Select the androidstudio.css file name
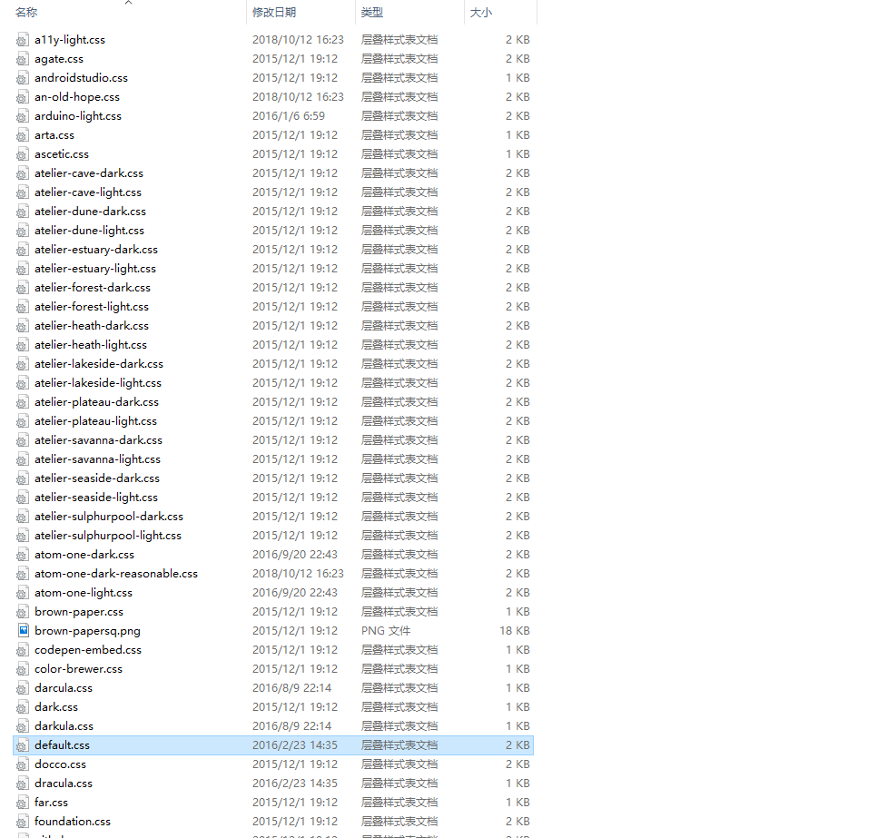This screenshot has width=887, height=838. (x=81, y=78)
